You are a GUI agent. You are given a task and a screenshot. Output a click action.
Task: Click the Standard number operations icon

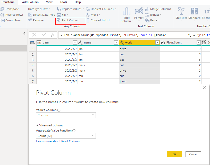coord(195,11)
